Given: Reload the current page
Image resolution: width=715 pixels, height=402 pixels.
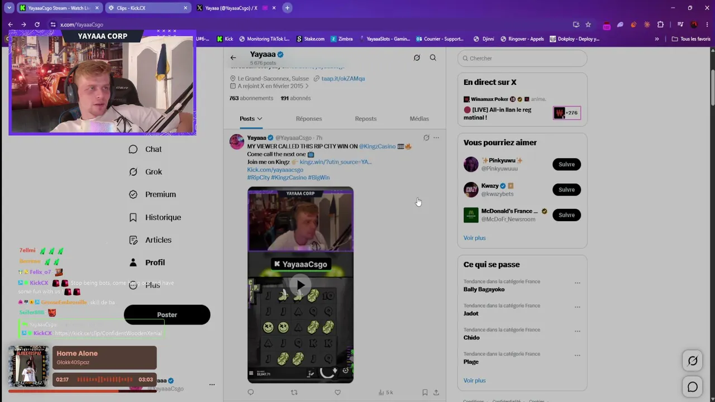Looking at the screenshot, I should [x=37, y=25].
